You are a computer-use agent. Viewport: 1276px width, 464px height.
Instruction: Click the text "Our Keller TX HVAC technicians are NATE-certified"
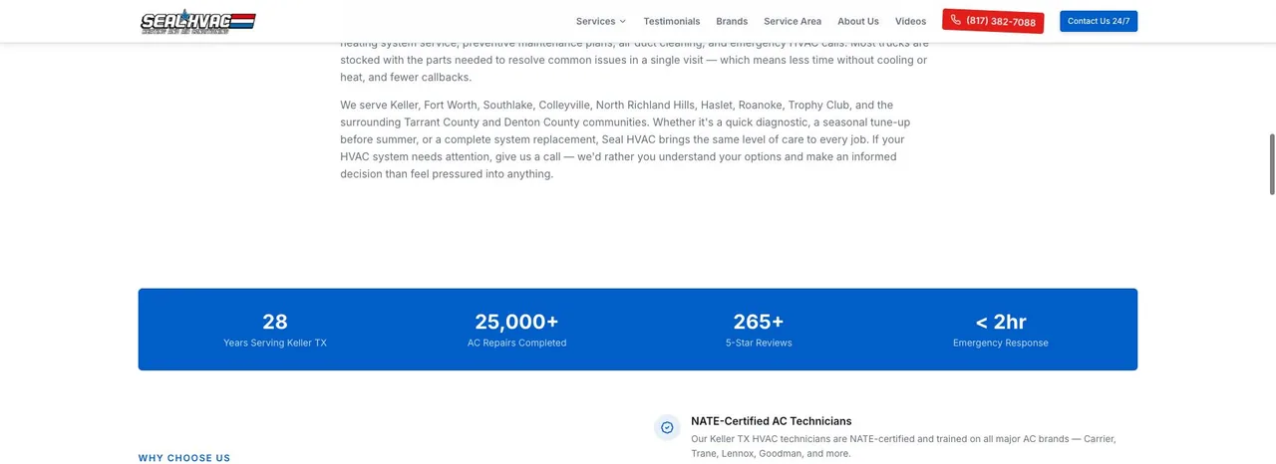tap(903, 445)
